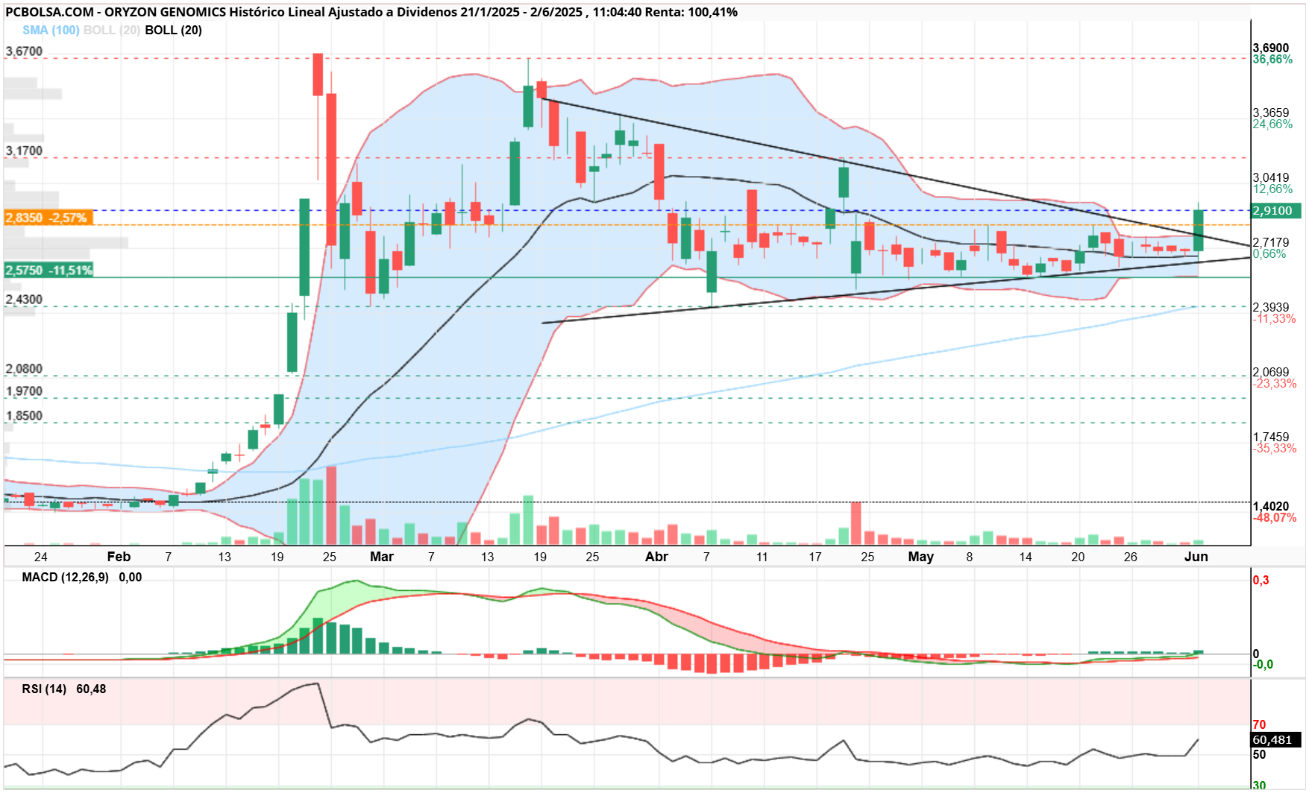The height and width of the screenshot is (793, 1309).
Task: Toggle the greyed BOLL (20) indicator label
Action: coord(112,30)
